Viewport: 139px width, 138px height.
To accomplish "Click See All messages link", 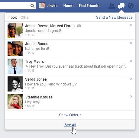I will tap(70, 125).
